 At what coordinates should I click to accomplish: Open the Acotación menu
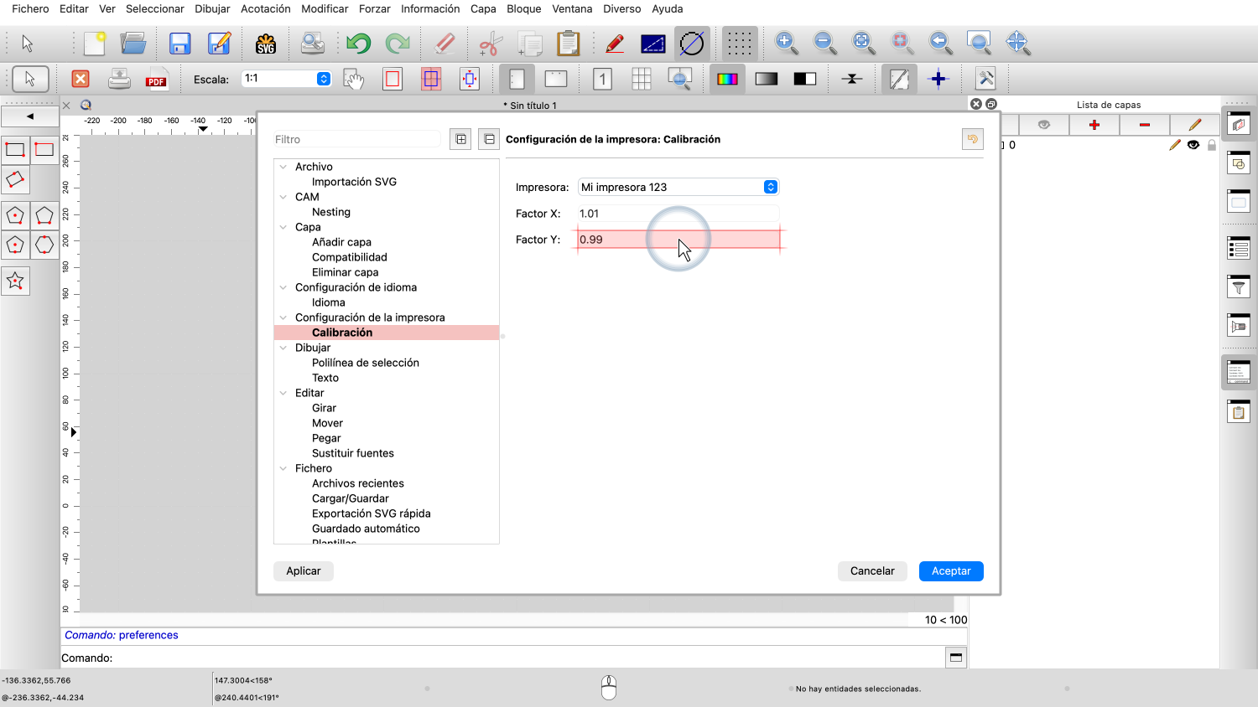coord(265,8)
